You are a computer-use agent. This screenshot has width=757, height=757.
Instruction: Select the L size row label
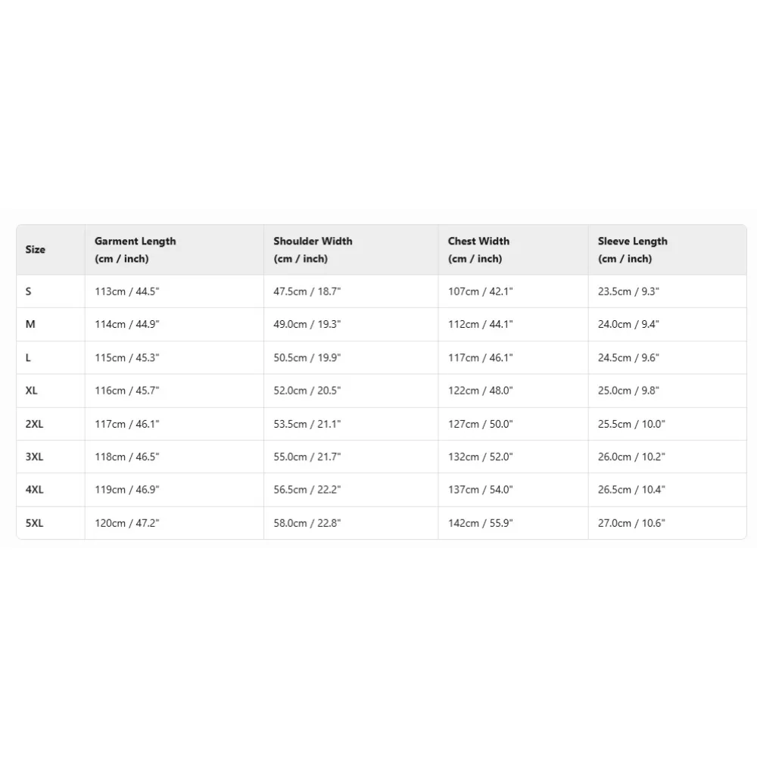click(x=29, y=357)
